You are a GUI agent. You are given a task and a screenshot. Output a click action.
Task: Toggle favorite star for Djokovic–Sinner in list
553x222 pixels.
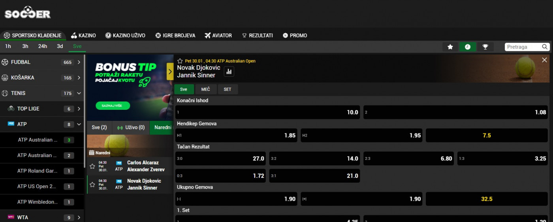pyautogui.click(x=92, y=185)
